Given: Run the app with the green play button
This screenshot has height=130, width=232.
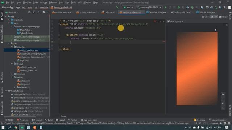Looking at the screenshot, I should [166, 7].
